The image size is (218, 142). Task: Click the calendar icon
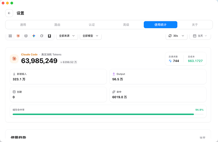tap(195, 36)
